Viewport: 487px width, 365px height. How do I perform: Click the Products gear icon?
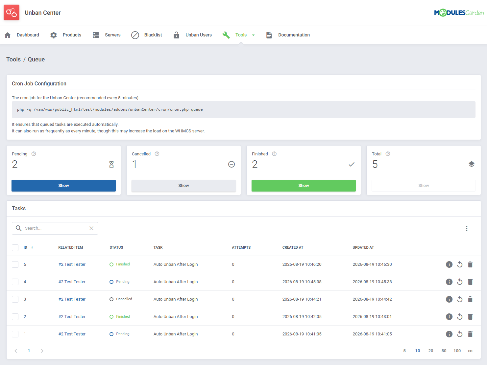tap(54, 35)
